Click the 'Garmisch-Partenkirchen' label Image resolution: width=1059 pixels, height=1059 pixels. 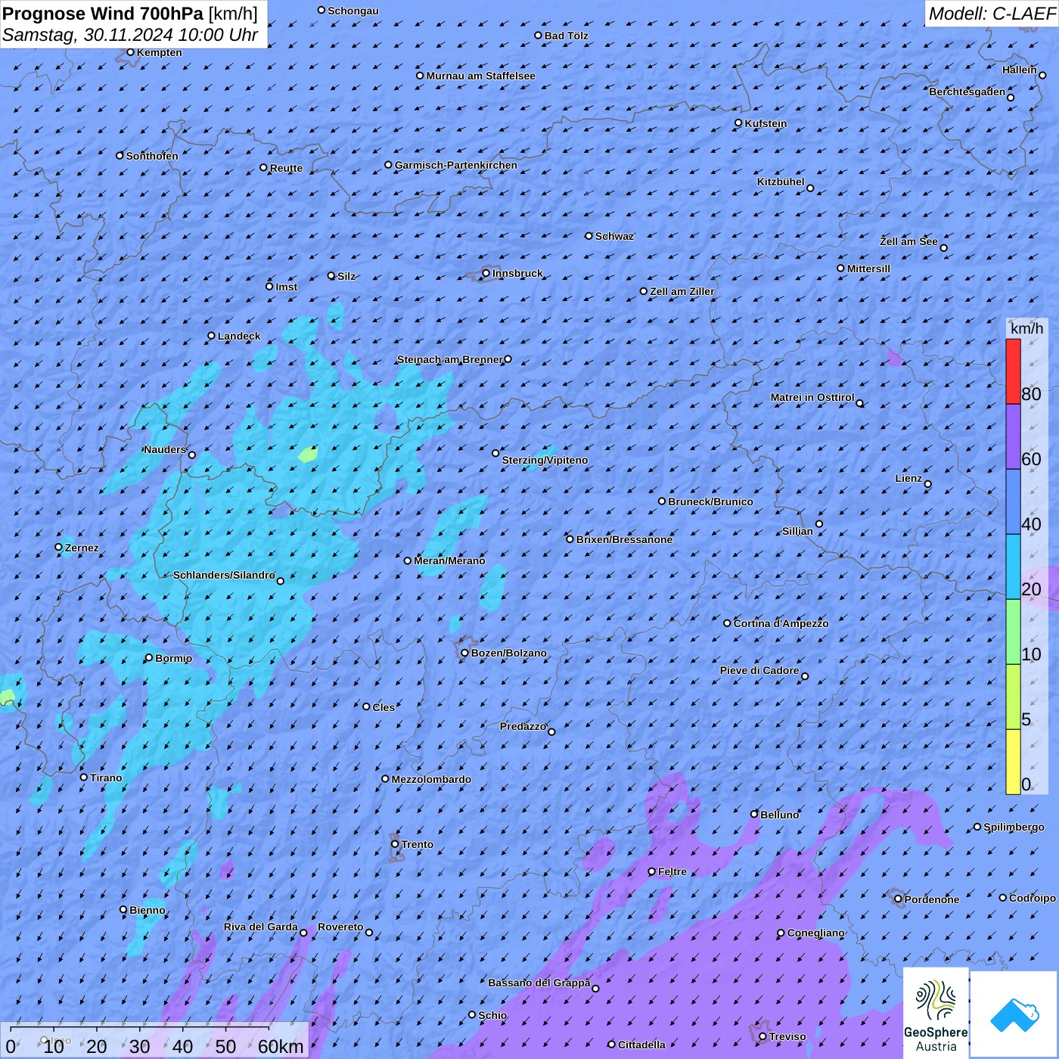[x=456, y=165]
